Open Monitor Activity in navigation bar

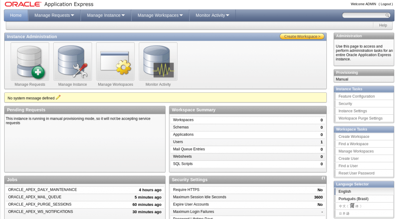click(212, 15)
